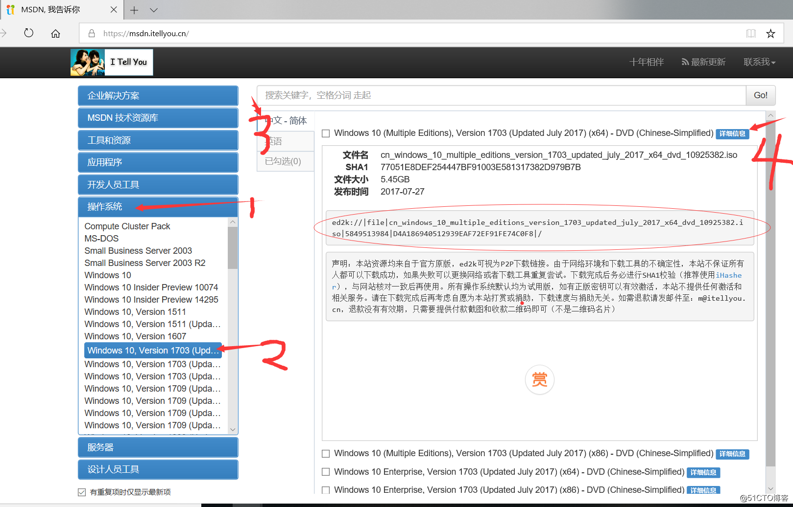The height and width of the screenshot is (507, 793).
Task: Select Small Business Server 2003 item
Action: [x=138, y=251]
